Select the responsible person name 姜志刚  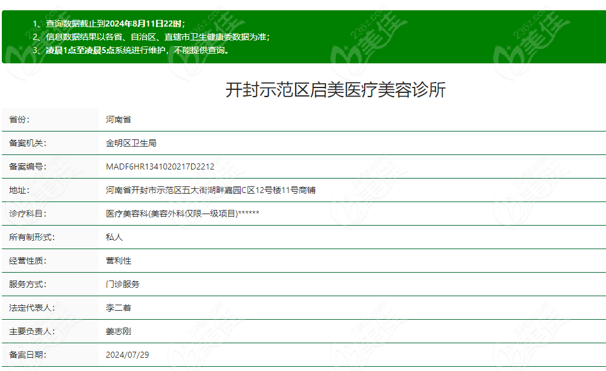pos(119,331)
